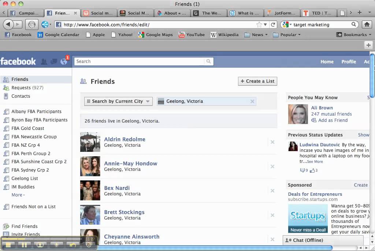Click the browser forward arrow button
The width and height of the screenshot is (375, 251).
point(18,25)
